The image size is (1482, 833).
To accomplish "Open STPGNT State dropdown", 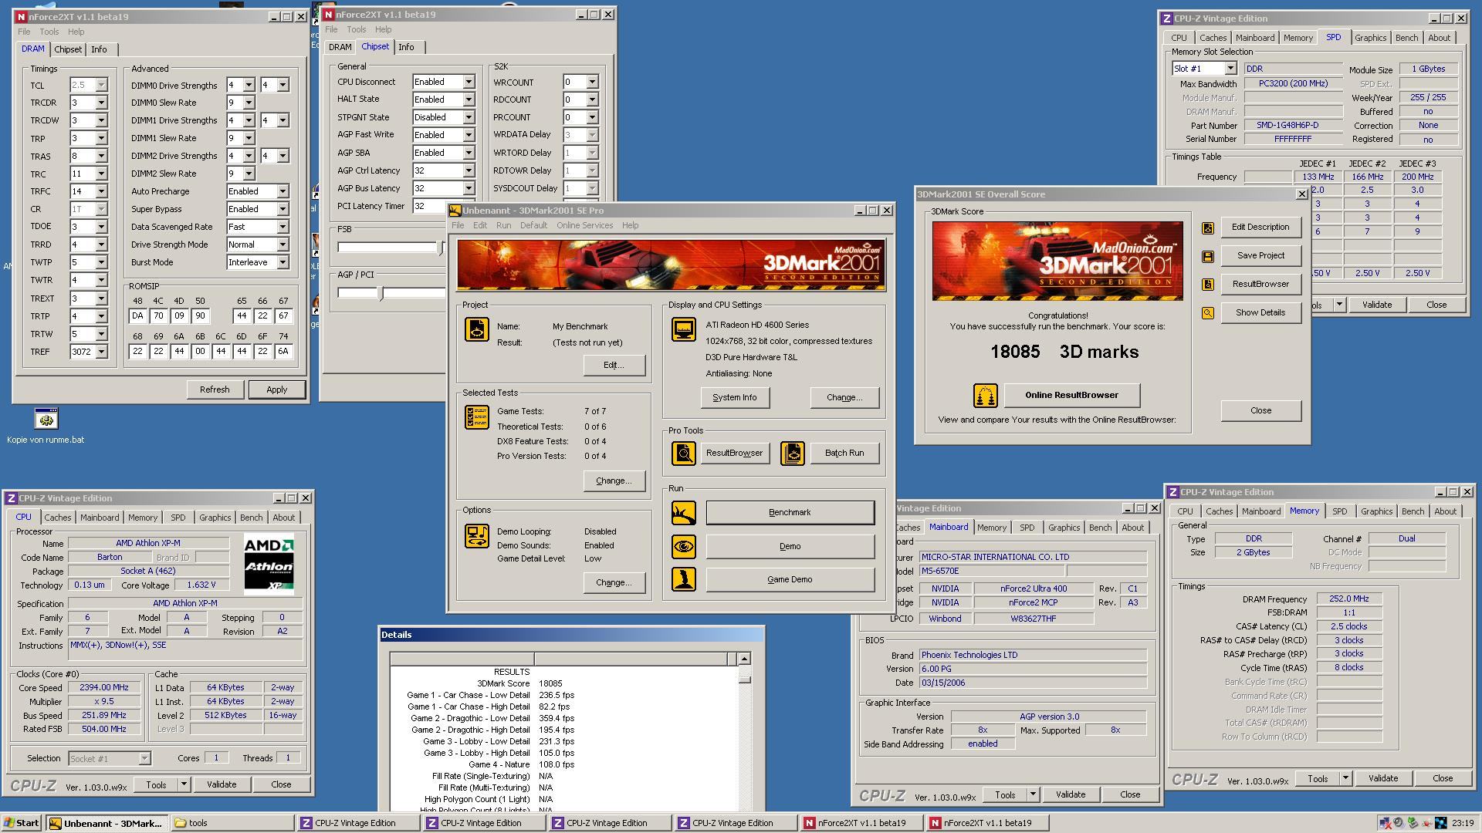I will point(468,117).
